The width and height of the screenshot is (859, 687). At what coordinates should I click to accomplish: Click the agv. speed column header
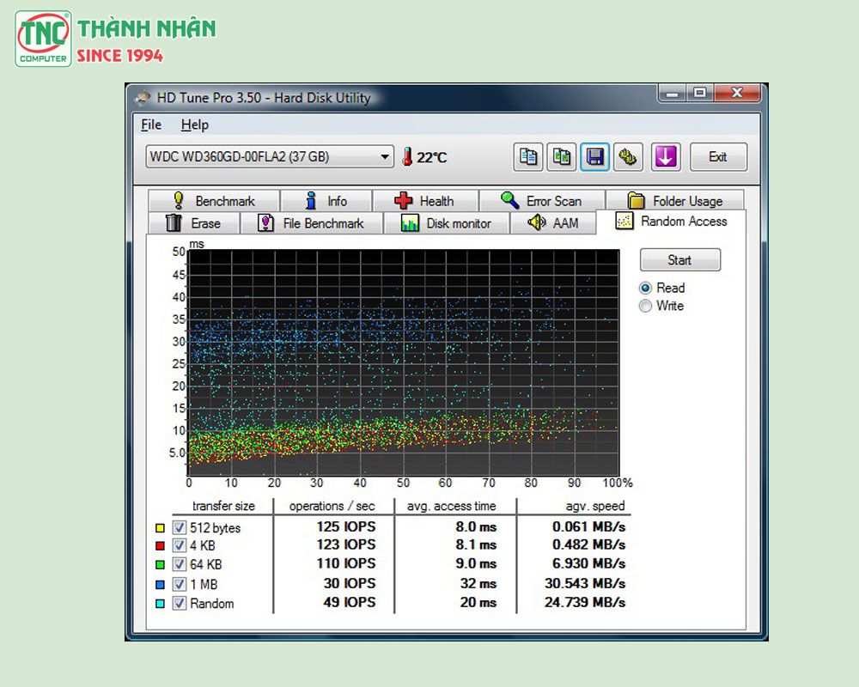pos(595,506)
